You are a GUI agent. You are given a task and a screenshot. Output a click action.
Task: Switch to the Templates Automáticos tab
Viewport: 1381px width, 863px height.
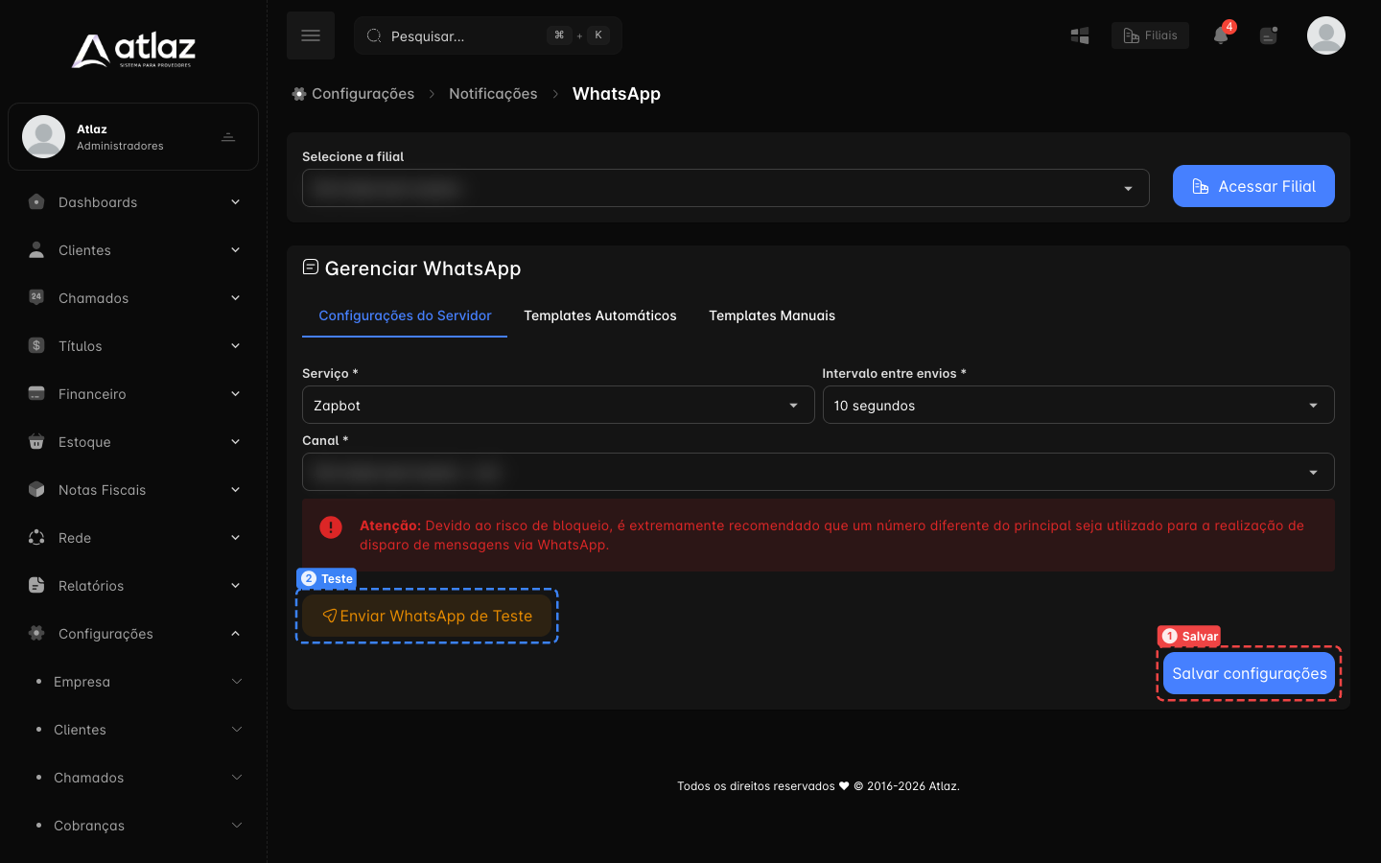600,315
